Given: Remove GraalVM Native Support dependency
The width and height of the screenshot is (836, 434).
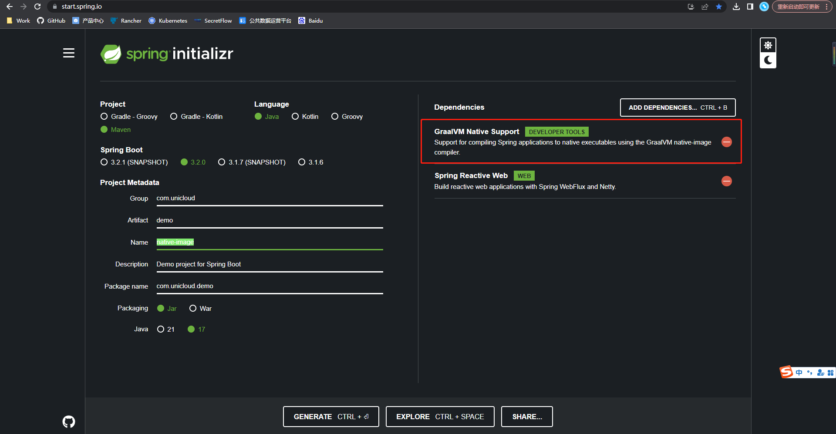Looking at the screenshot, I should 727,142.
